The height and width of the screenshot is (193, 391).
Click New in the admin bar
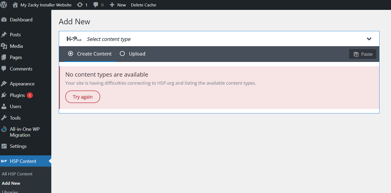coord(122,5)
